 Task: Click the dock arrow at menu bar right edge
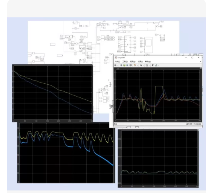pyautogui.click(x=201, y=62)
